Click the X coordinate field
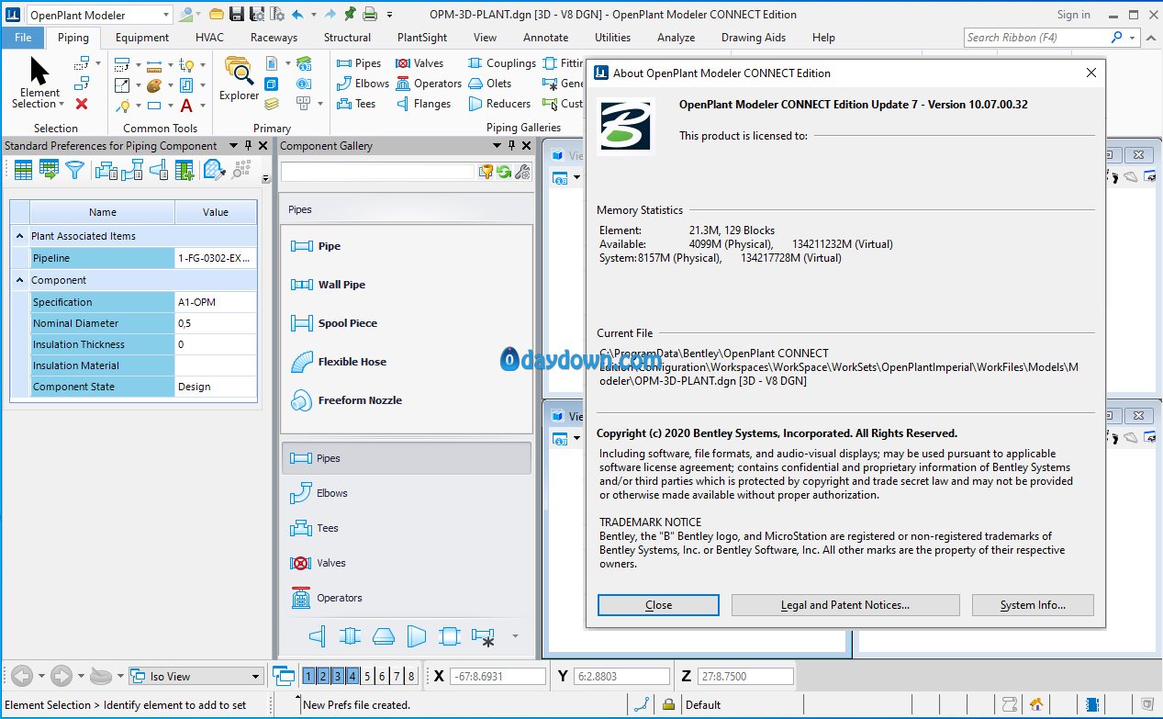This screenshot has height=719, width=1163. point(498,676)
